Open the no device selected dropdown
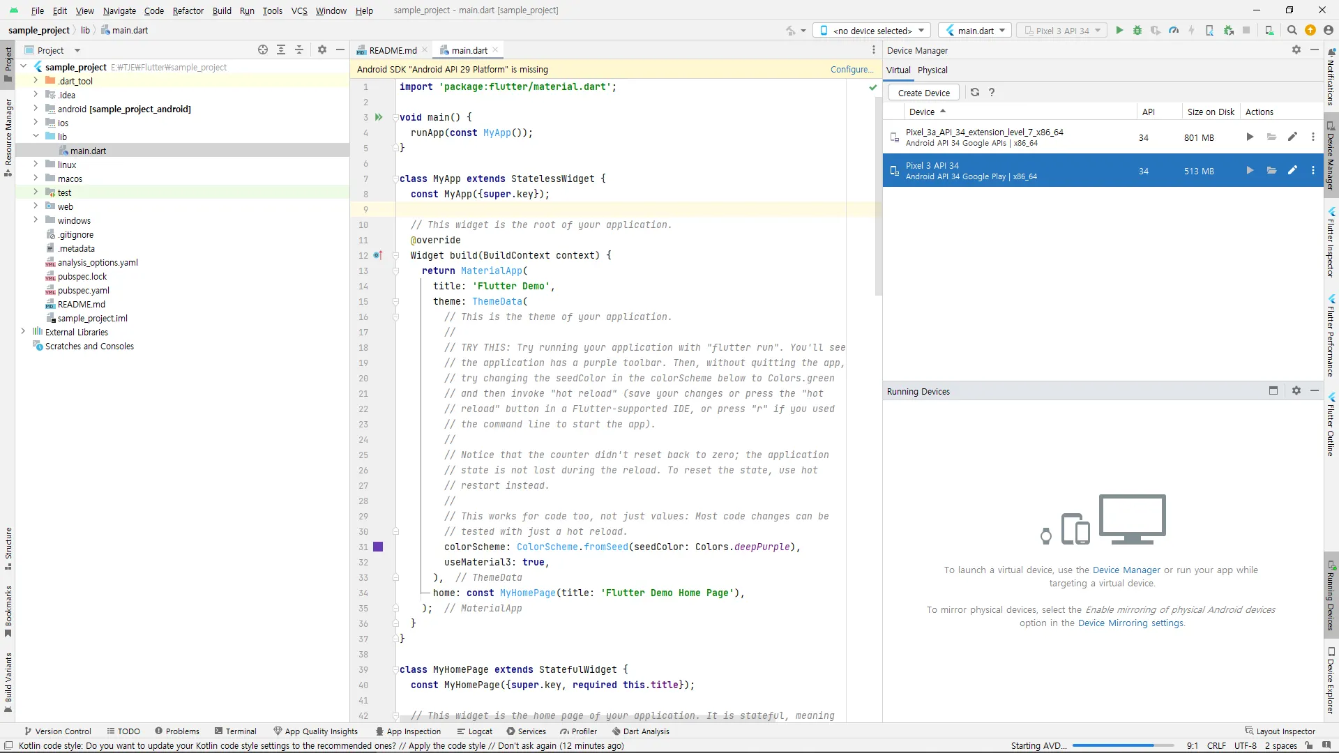 coord(872,30)
